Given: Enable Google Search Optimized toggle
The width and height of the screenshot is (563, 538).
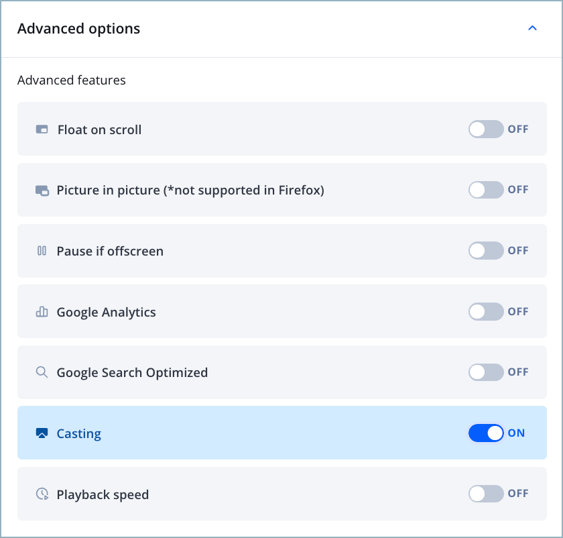Looking at the screenshot, I should tap(486, 372).
